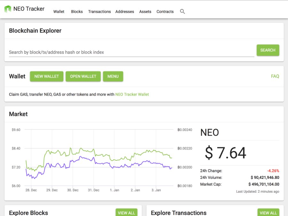Go to the Blocks page
The image size is (288, 216).
point(77,12)
